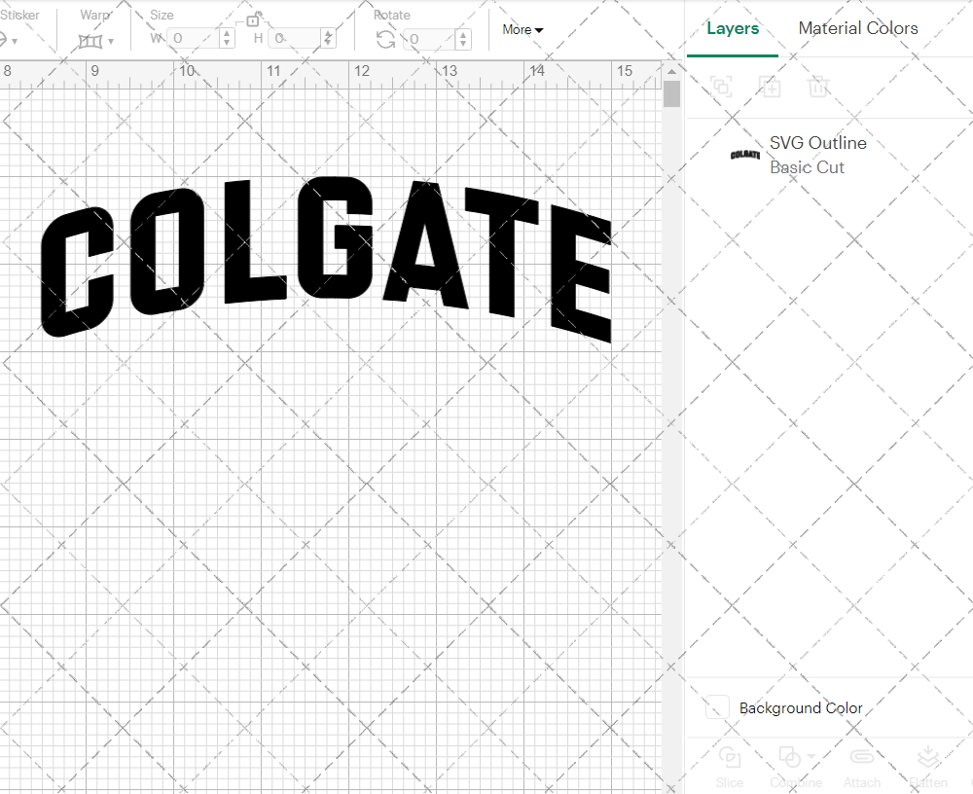Click the canvas scrollbar up arrow
This screenshot has height=794, width=973.
[671, 71]
